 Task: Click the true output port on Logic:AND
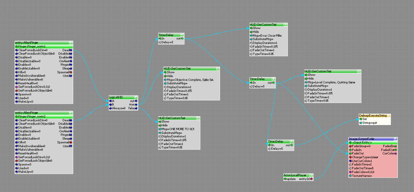[136, 105]
